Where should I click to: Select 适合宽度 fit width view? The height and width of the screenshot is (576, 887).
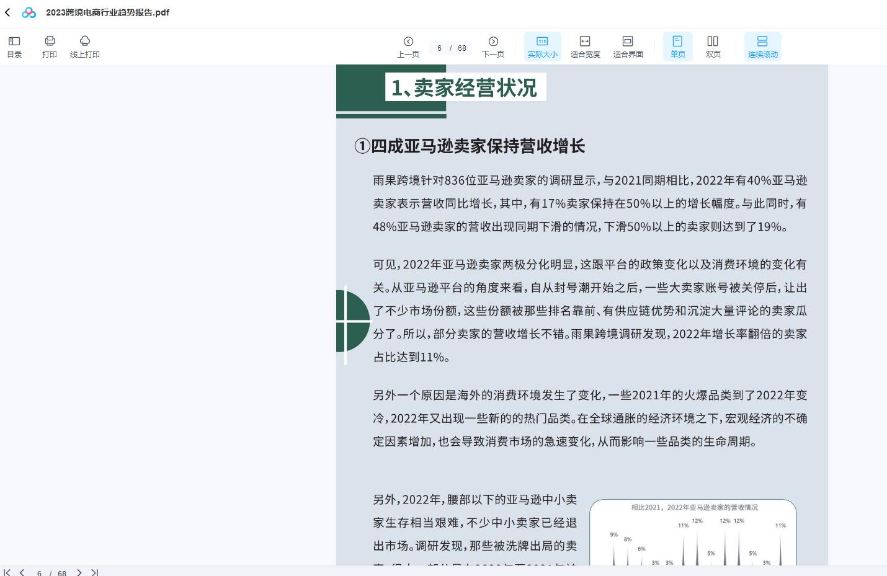click(x=585, y=47)
